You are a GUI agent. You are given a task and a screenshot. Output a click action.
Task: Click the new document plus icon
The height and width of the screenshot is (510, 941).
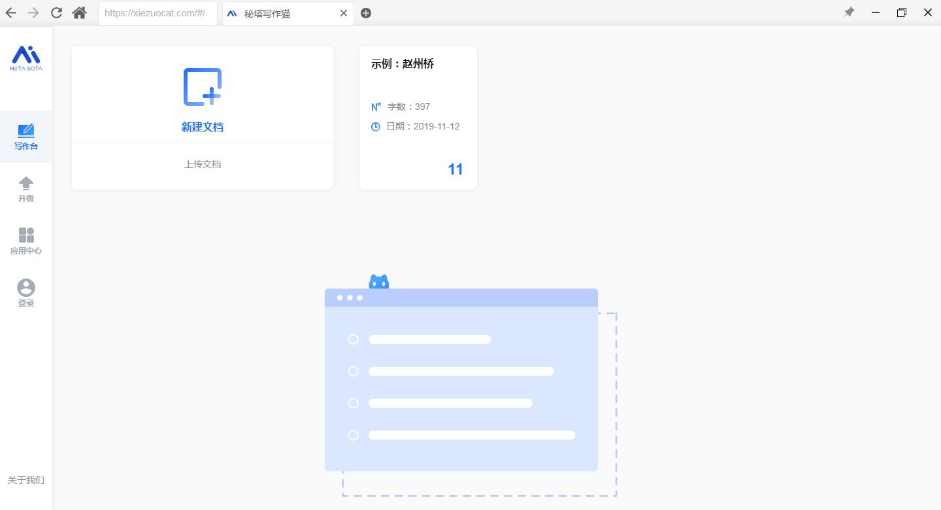pyautogui.click(x=203, y=86)
